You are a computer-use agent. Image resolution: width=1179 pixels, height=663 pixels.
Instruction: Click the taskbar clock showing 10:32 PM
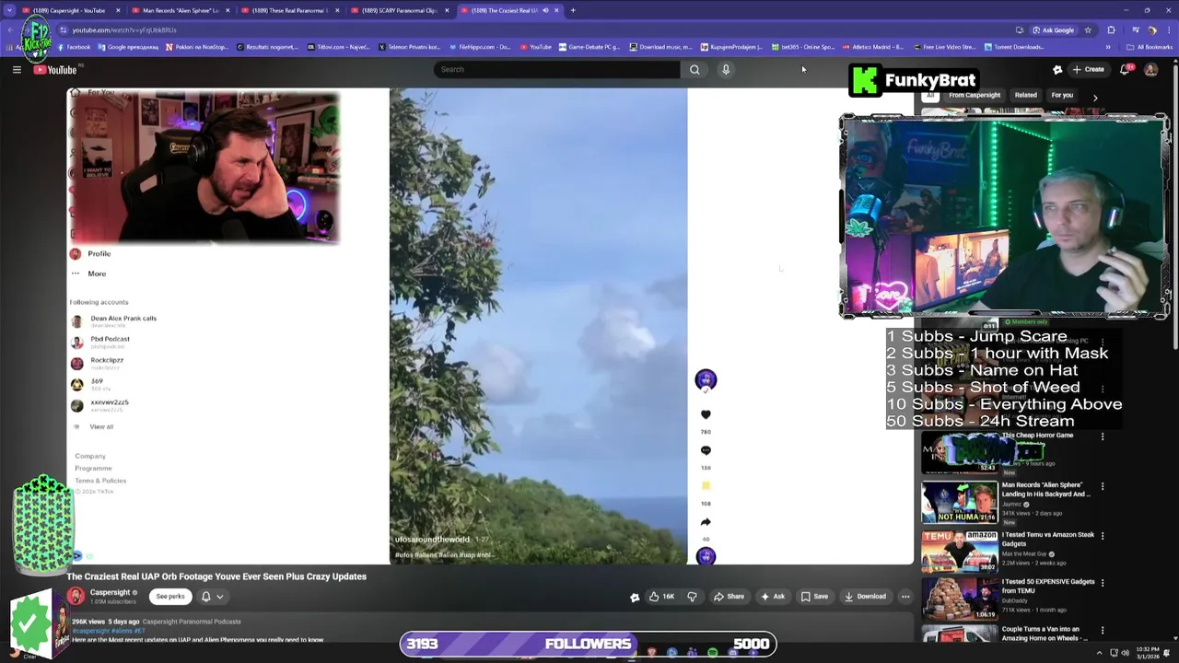[x=1150, y=652]
